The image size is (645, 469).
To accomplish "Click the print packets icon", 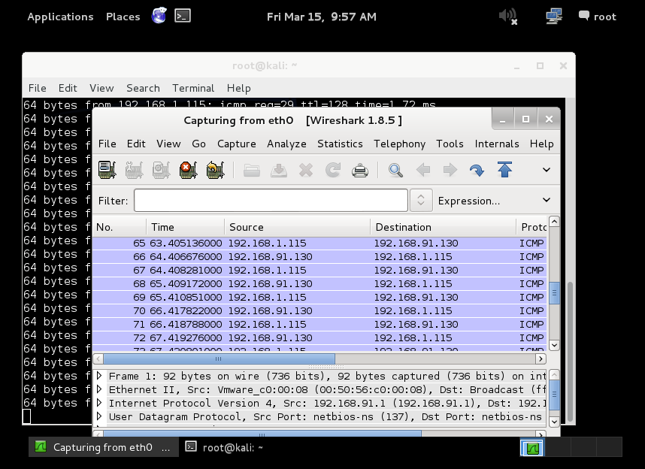I will pos(360,170).
